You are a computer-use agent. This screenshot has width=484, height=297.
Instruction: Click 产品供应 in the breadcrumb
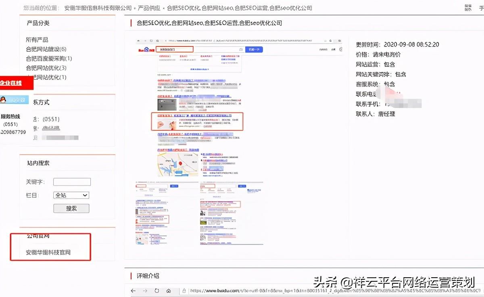pyautogui.click(x=149, y=8)
